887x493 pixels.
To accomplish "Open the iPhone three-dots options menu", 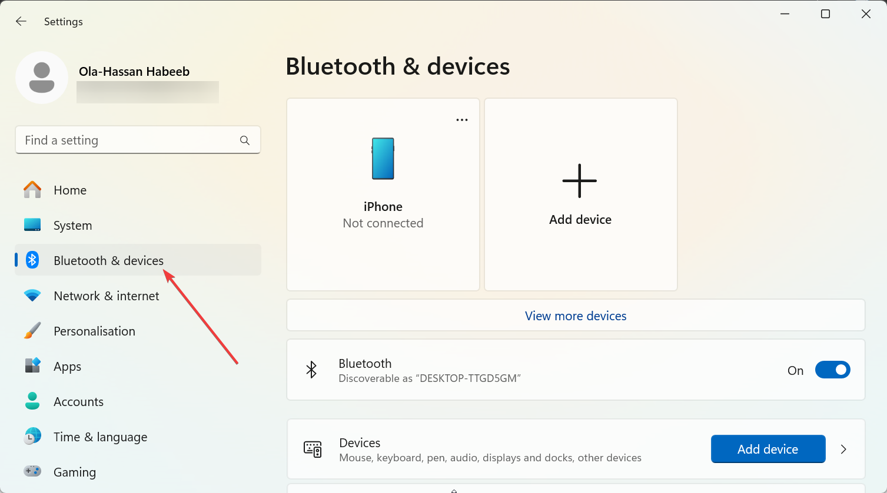I will [462, 120].
